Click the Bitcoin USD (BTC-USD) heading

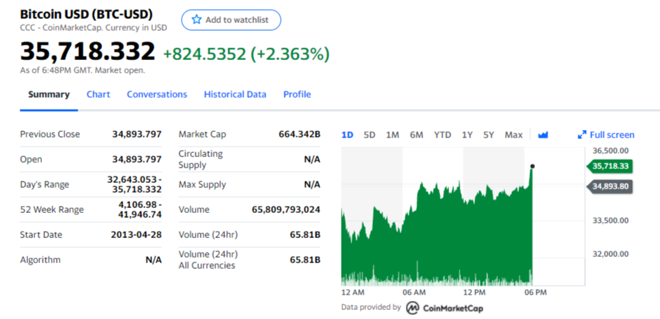click(87, 14)
